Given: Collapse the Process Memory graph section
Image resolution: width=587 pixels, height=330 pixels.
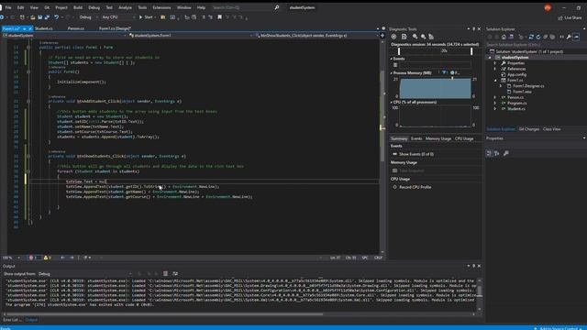Looking at the screenshot, I should [392, 73].
